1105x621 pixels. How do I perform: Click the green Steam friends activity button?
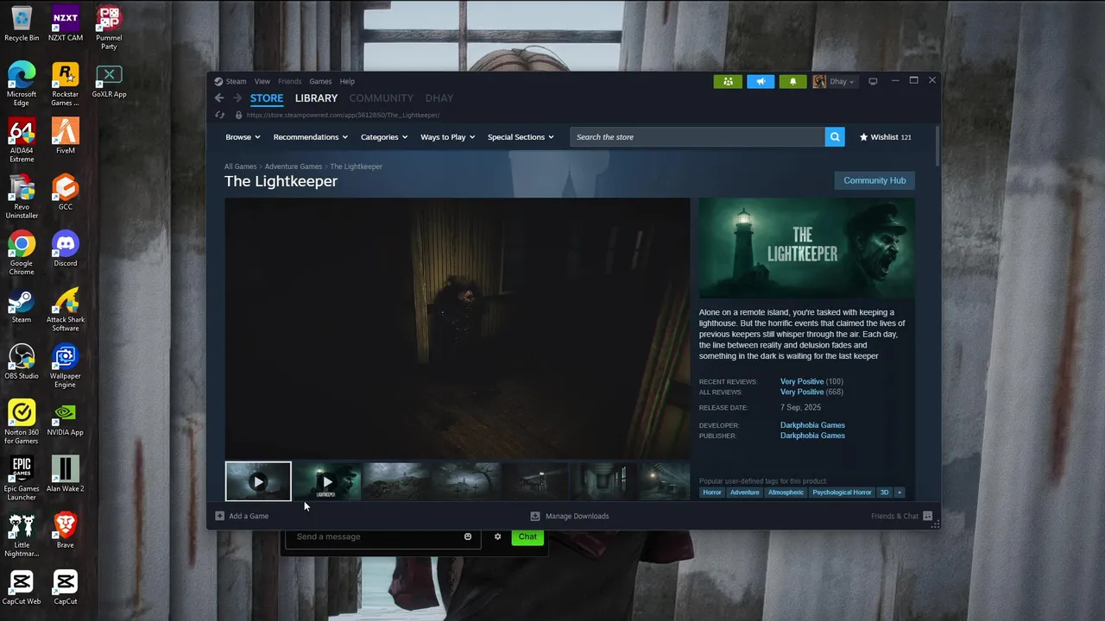click(x=728, y=81)
